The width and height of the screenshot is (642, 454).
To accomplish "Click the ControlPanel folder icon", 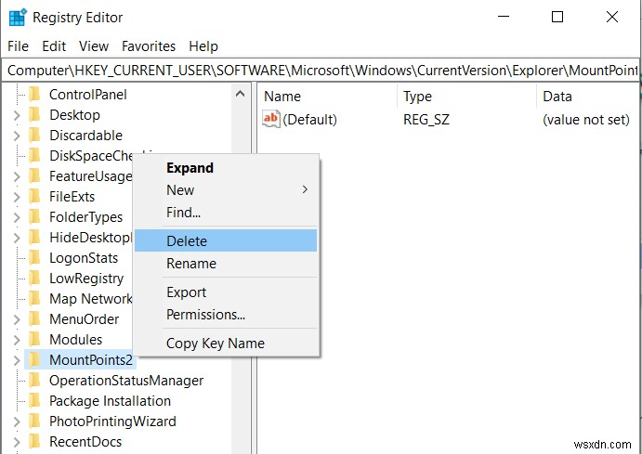I will [x=35, y=95].
